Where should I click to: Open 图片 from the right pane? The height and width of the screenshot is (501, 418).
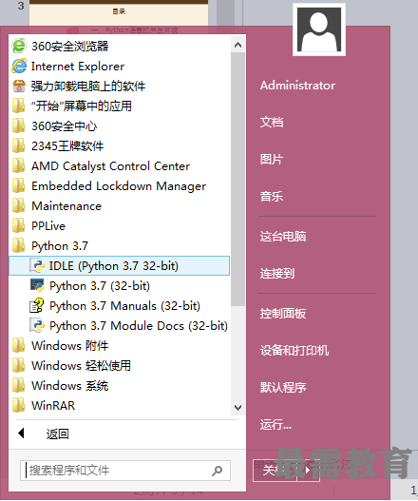point(272,159)
